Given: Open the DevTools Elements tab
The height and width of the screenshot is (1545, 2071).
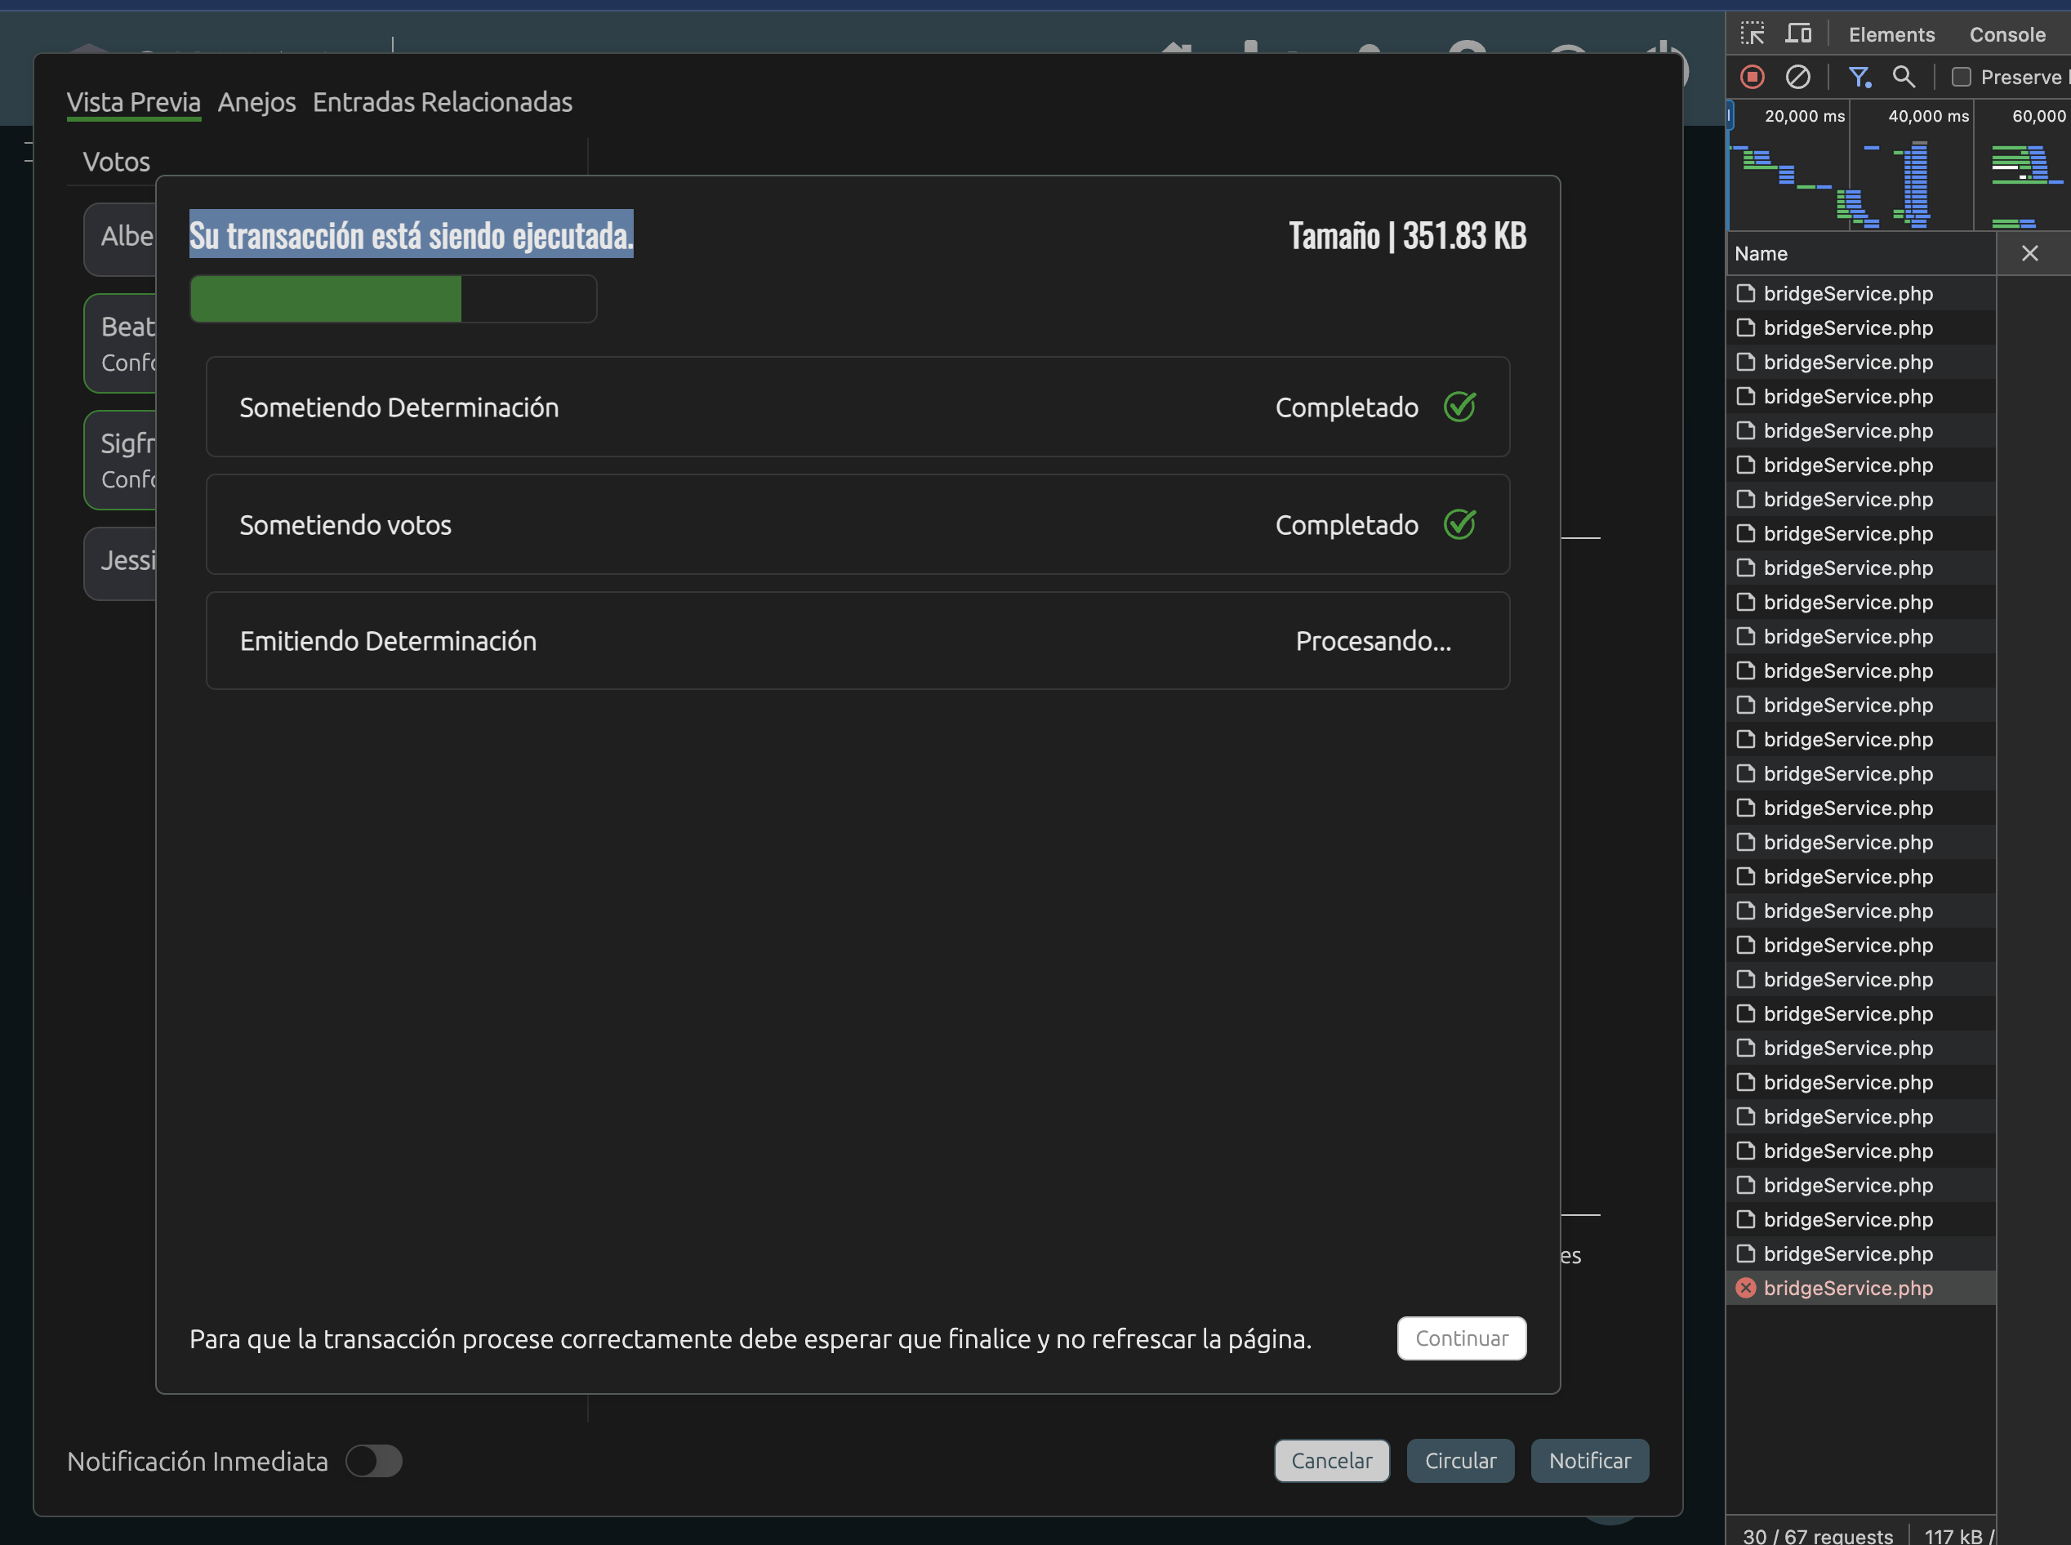Looking at the screenshot, I should coord(1891,34).
